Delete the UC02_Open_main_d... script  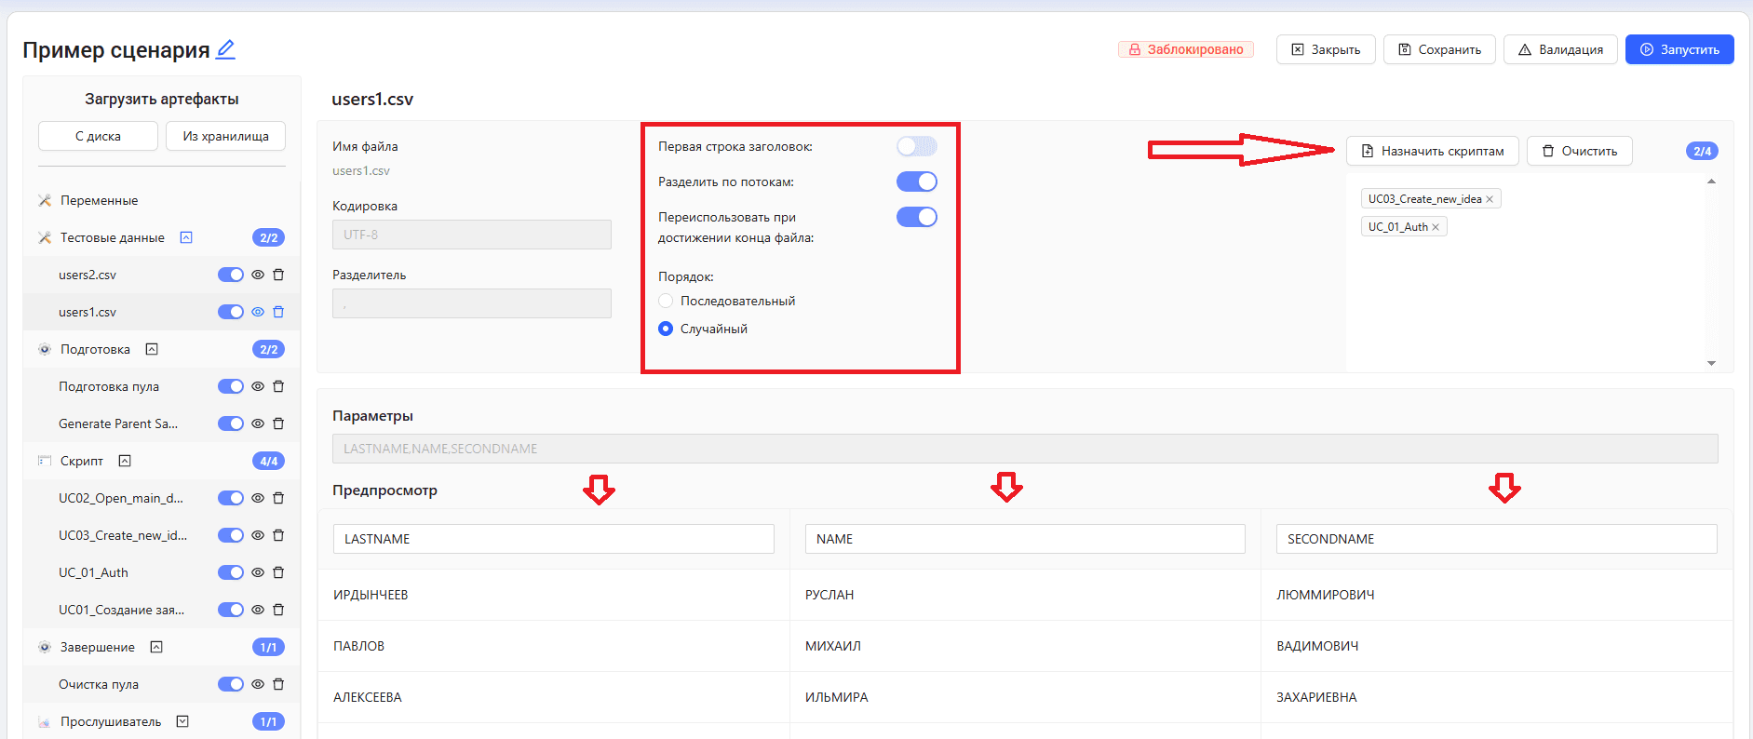[x=278, y=498]
